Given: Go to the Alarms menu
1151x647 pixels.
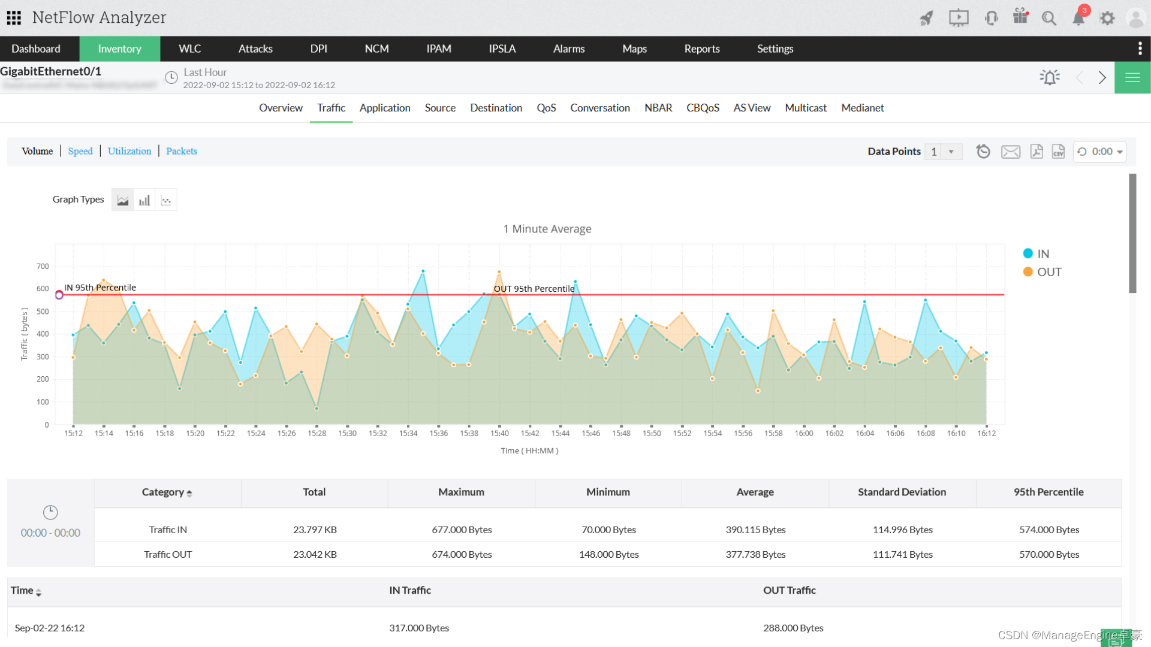Looking at the screenshot, I should pos(568,49).
